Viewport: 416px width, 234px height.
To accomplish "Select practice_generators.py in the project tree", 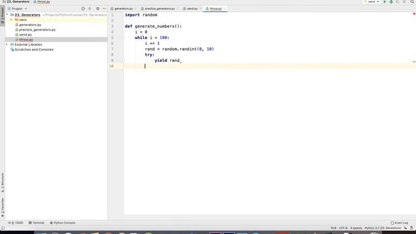I will 37,30.
